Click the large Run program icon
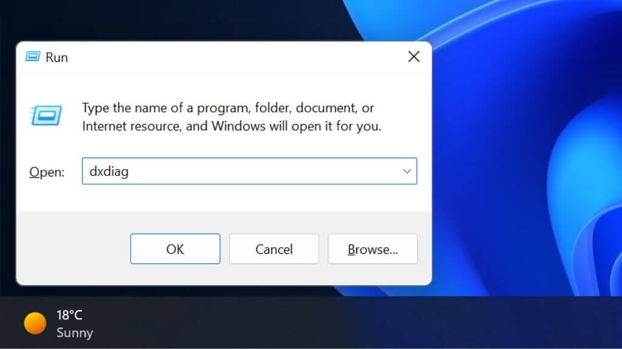Screen dimensions: 622x349 click(46, 116)
